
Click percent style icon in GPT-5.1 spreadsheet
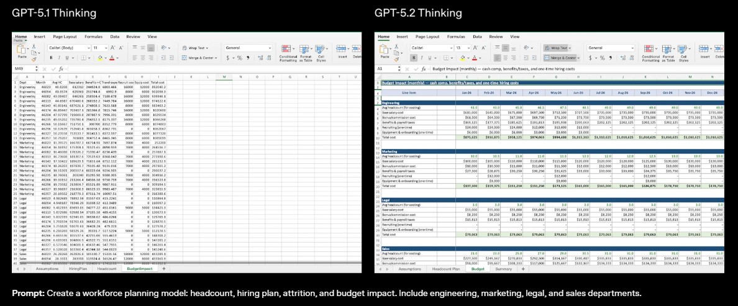click(239, 58)
